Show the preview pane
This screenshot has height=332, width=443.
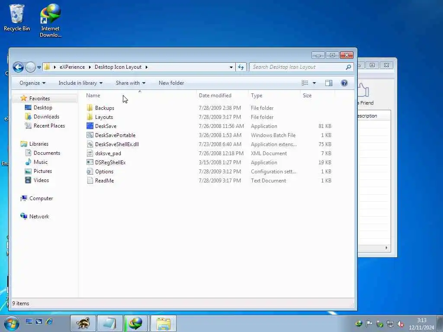329,83
